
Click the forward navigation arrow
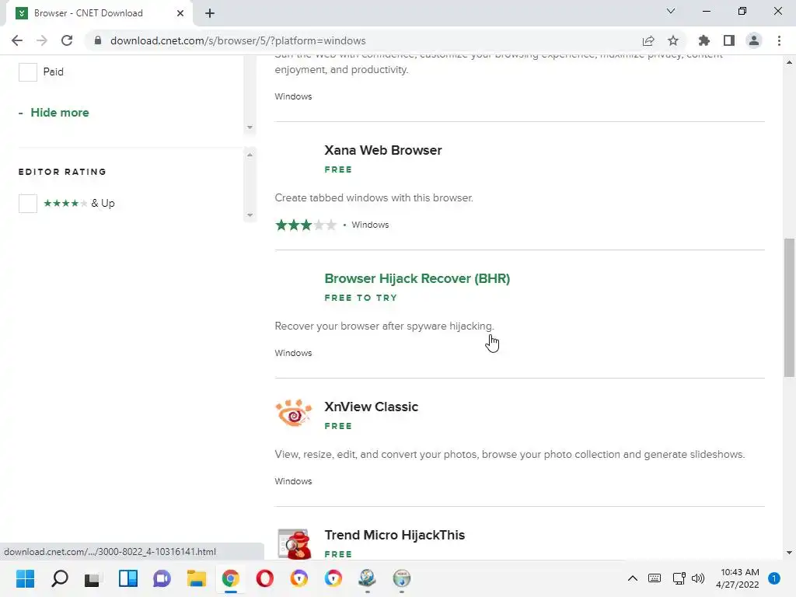[x=42, y=40]
